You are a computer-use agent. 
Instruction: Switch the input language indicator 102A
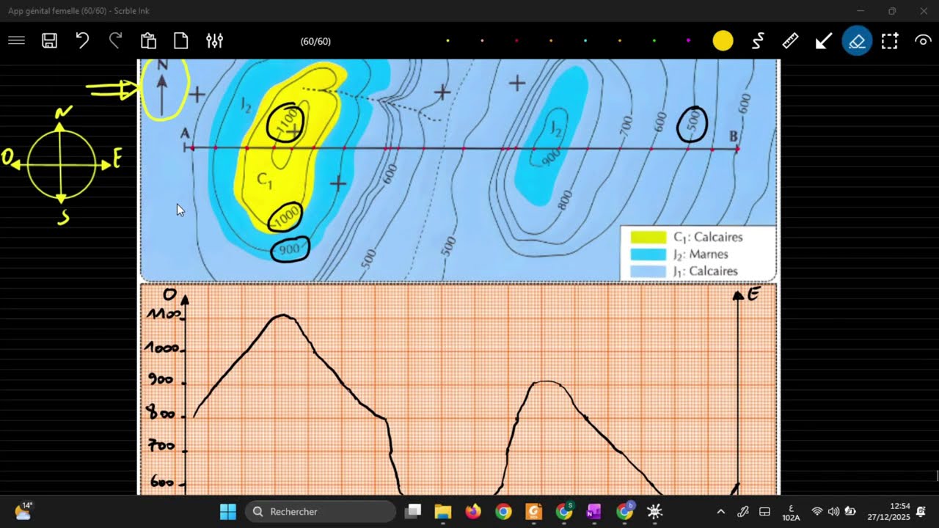point(791,512)
